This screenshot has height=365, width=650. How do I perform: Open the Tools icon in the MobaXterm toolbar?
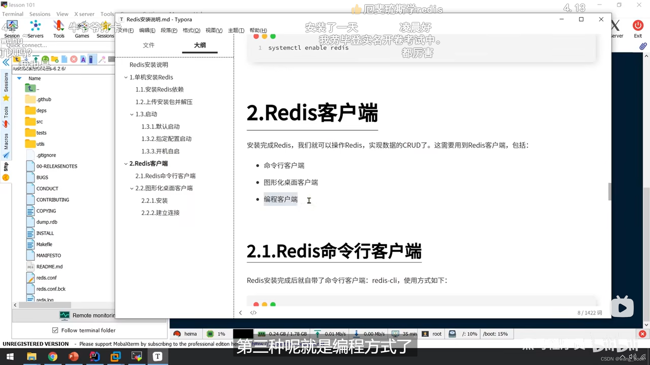click(59, 29)
